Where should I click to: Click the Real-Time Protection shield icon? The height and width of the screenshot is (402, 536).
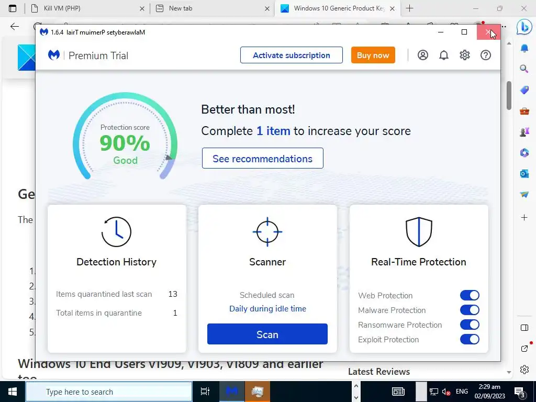point(419,232)
